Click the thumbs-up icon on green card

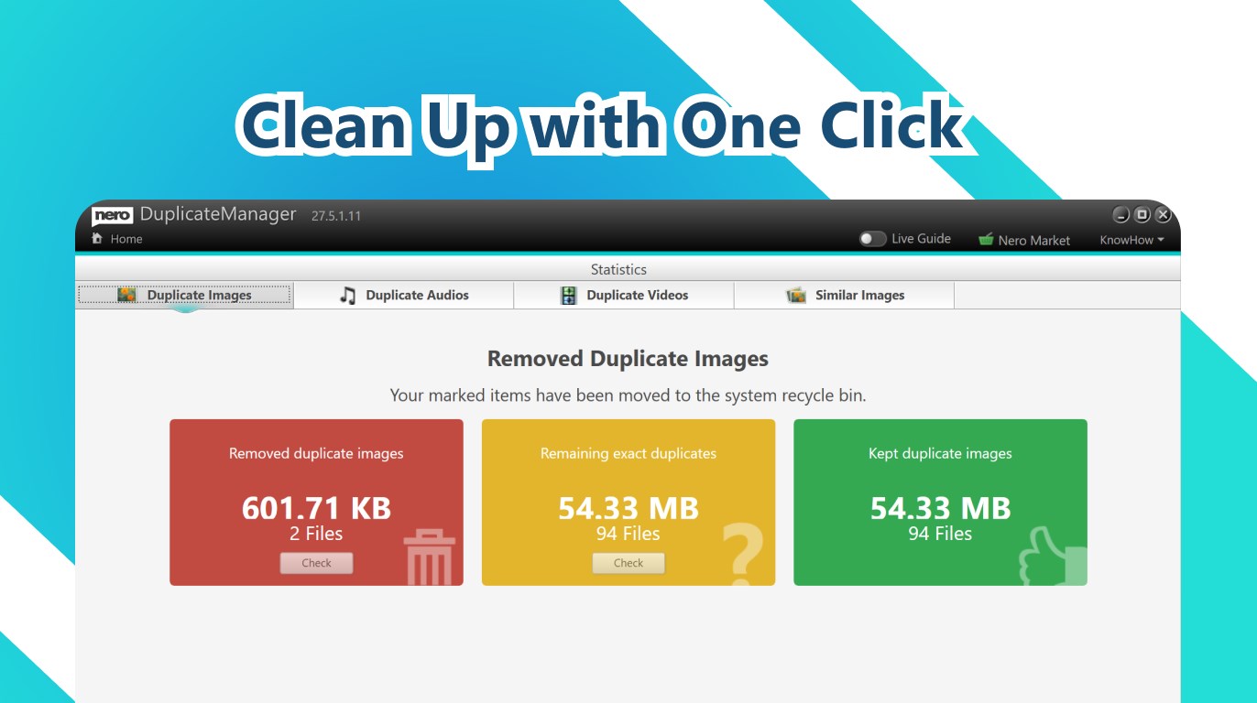(x=1053, y=556)
